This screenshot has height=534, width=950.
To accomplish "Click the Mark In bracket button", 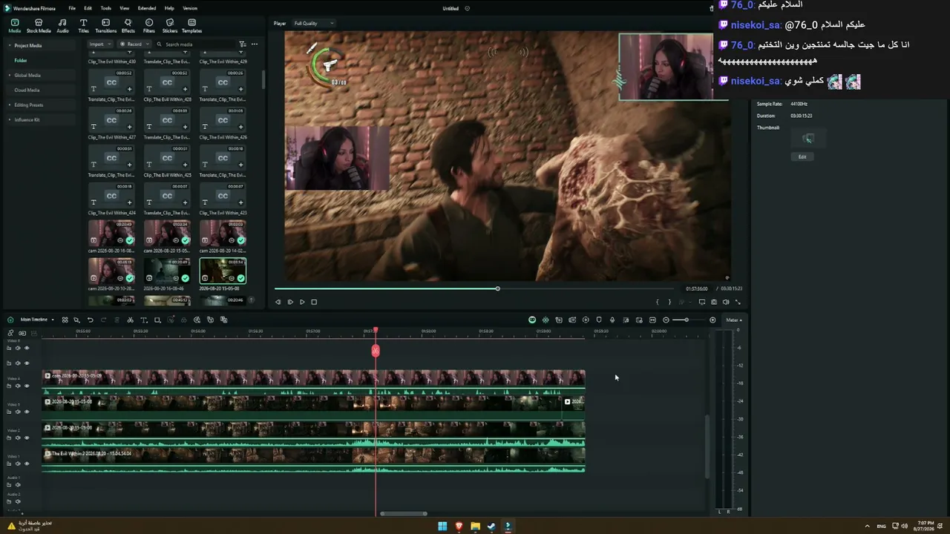I will pos(657,302).
